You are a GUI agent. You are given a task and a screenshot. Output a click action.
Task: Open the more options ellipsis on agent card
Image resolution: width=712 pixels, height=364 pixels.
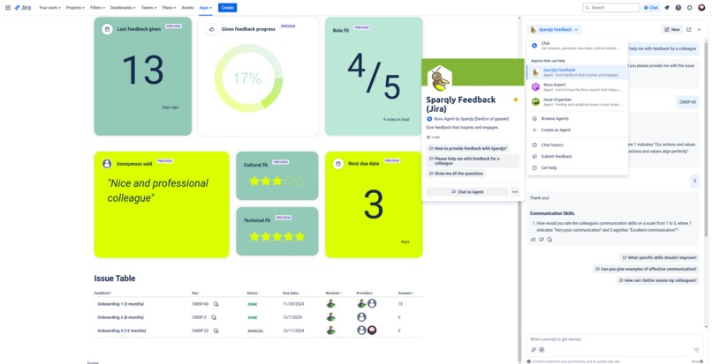[515, 192]
